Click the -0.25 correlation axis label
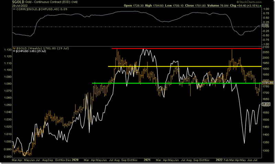275x164 pixels. pyautogui.click(x=266, y=31)
